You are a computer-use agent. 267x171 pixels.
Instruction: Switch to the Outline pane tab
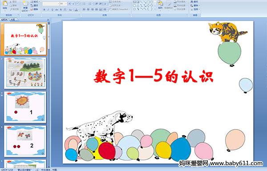12,20
